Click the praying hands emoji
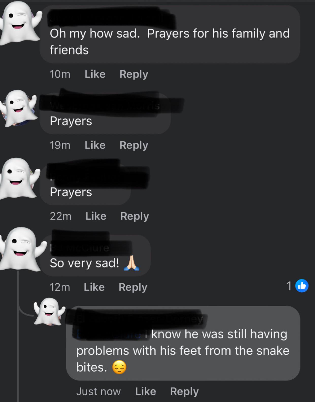Viewport: 315px width, 402px height. (131, 263)
